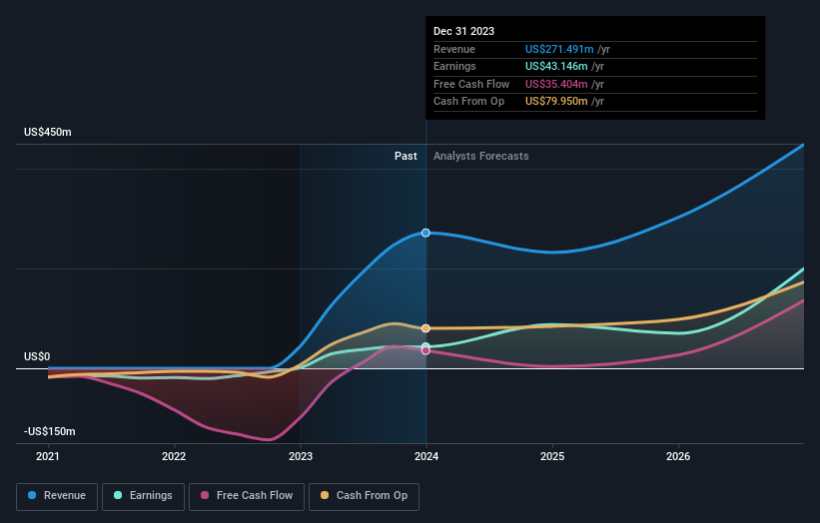The image size is (820, 523).
Task: Click the US$450m y-axis label
Action: pos(48,132)
